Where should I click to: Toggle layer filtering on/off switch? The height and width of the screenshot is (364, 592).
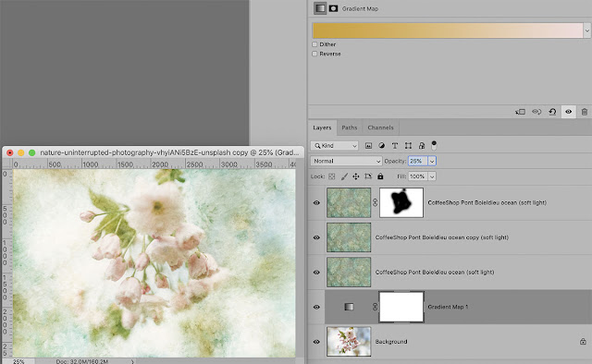point(434,145)
